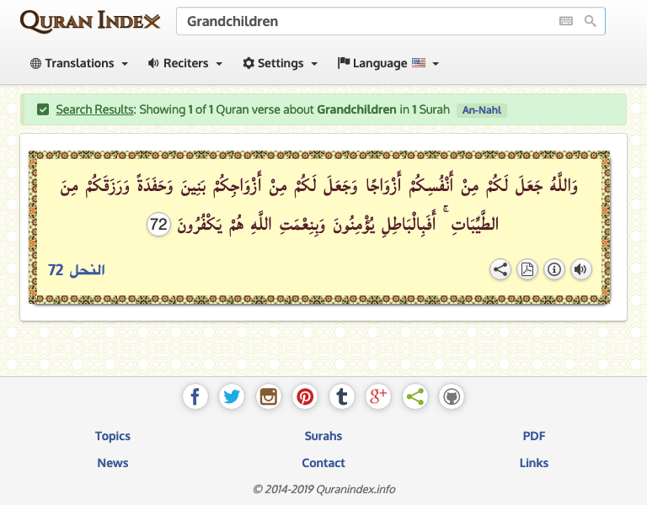Screen dimensions: 647x505
Task: Click the share icon on verse 72
Action: tap(500, 269)
